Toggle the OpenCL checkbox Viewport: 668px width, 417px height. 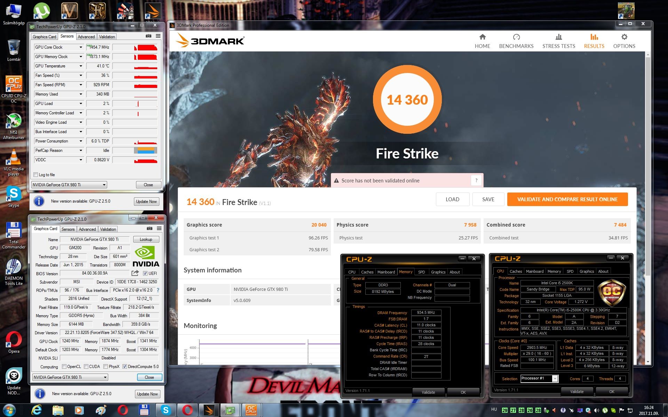click(x=64, y=367)
